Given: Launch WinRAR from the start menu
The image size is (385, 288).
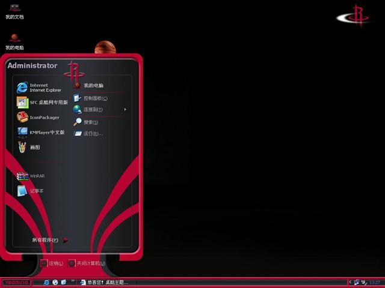Looking at the screenshot, I should [x=31, y=176].
